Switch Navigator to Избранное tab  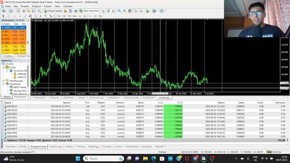coord(20,96)
